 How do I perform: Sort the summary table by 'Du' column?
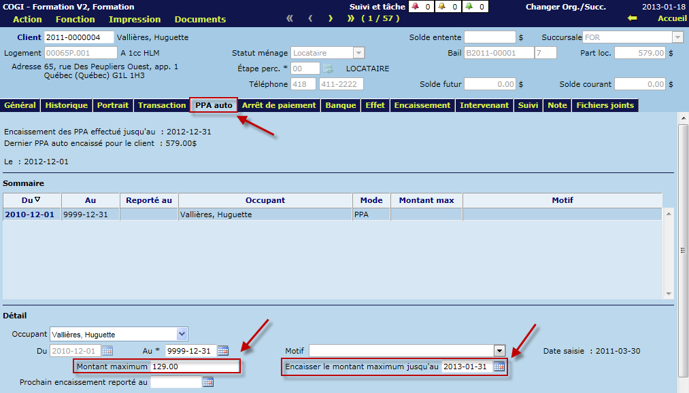[31, 200]
